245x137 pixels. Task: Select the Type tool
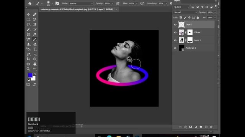coord(34,49)
